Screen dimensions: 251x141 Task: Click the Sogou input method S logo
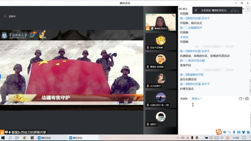tap(219, 132)
